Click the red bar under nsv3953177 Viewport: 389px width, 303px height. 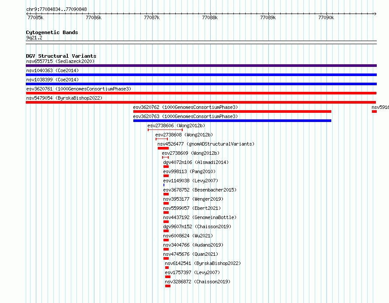[166, 203]
